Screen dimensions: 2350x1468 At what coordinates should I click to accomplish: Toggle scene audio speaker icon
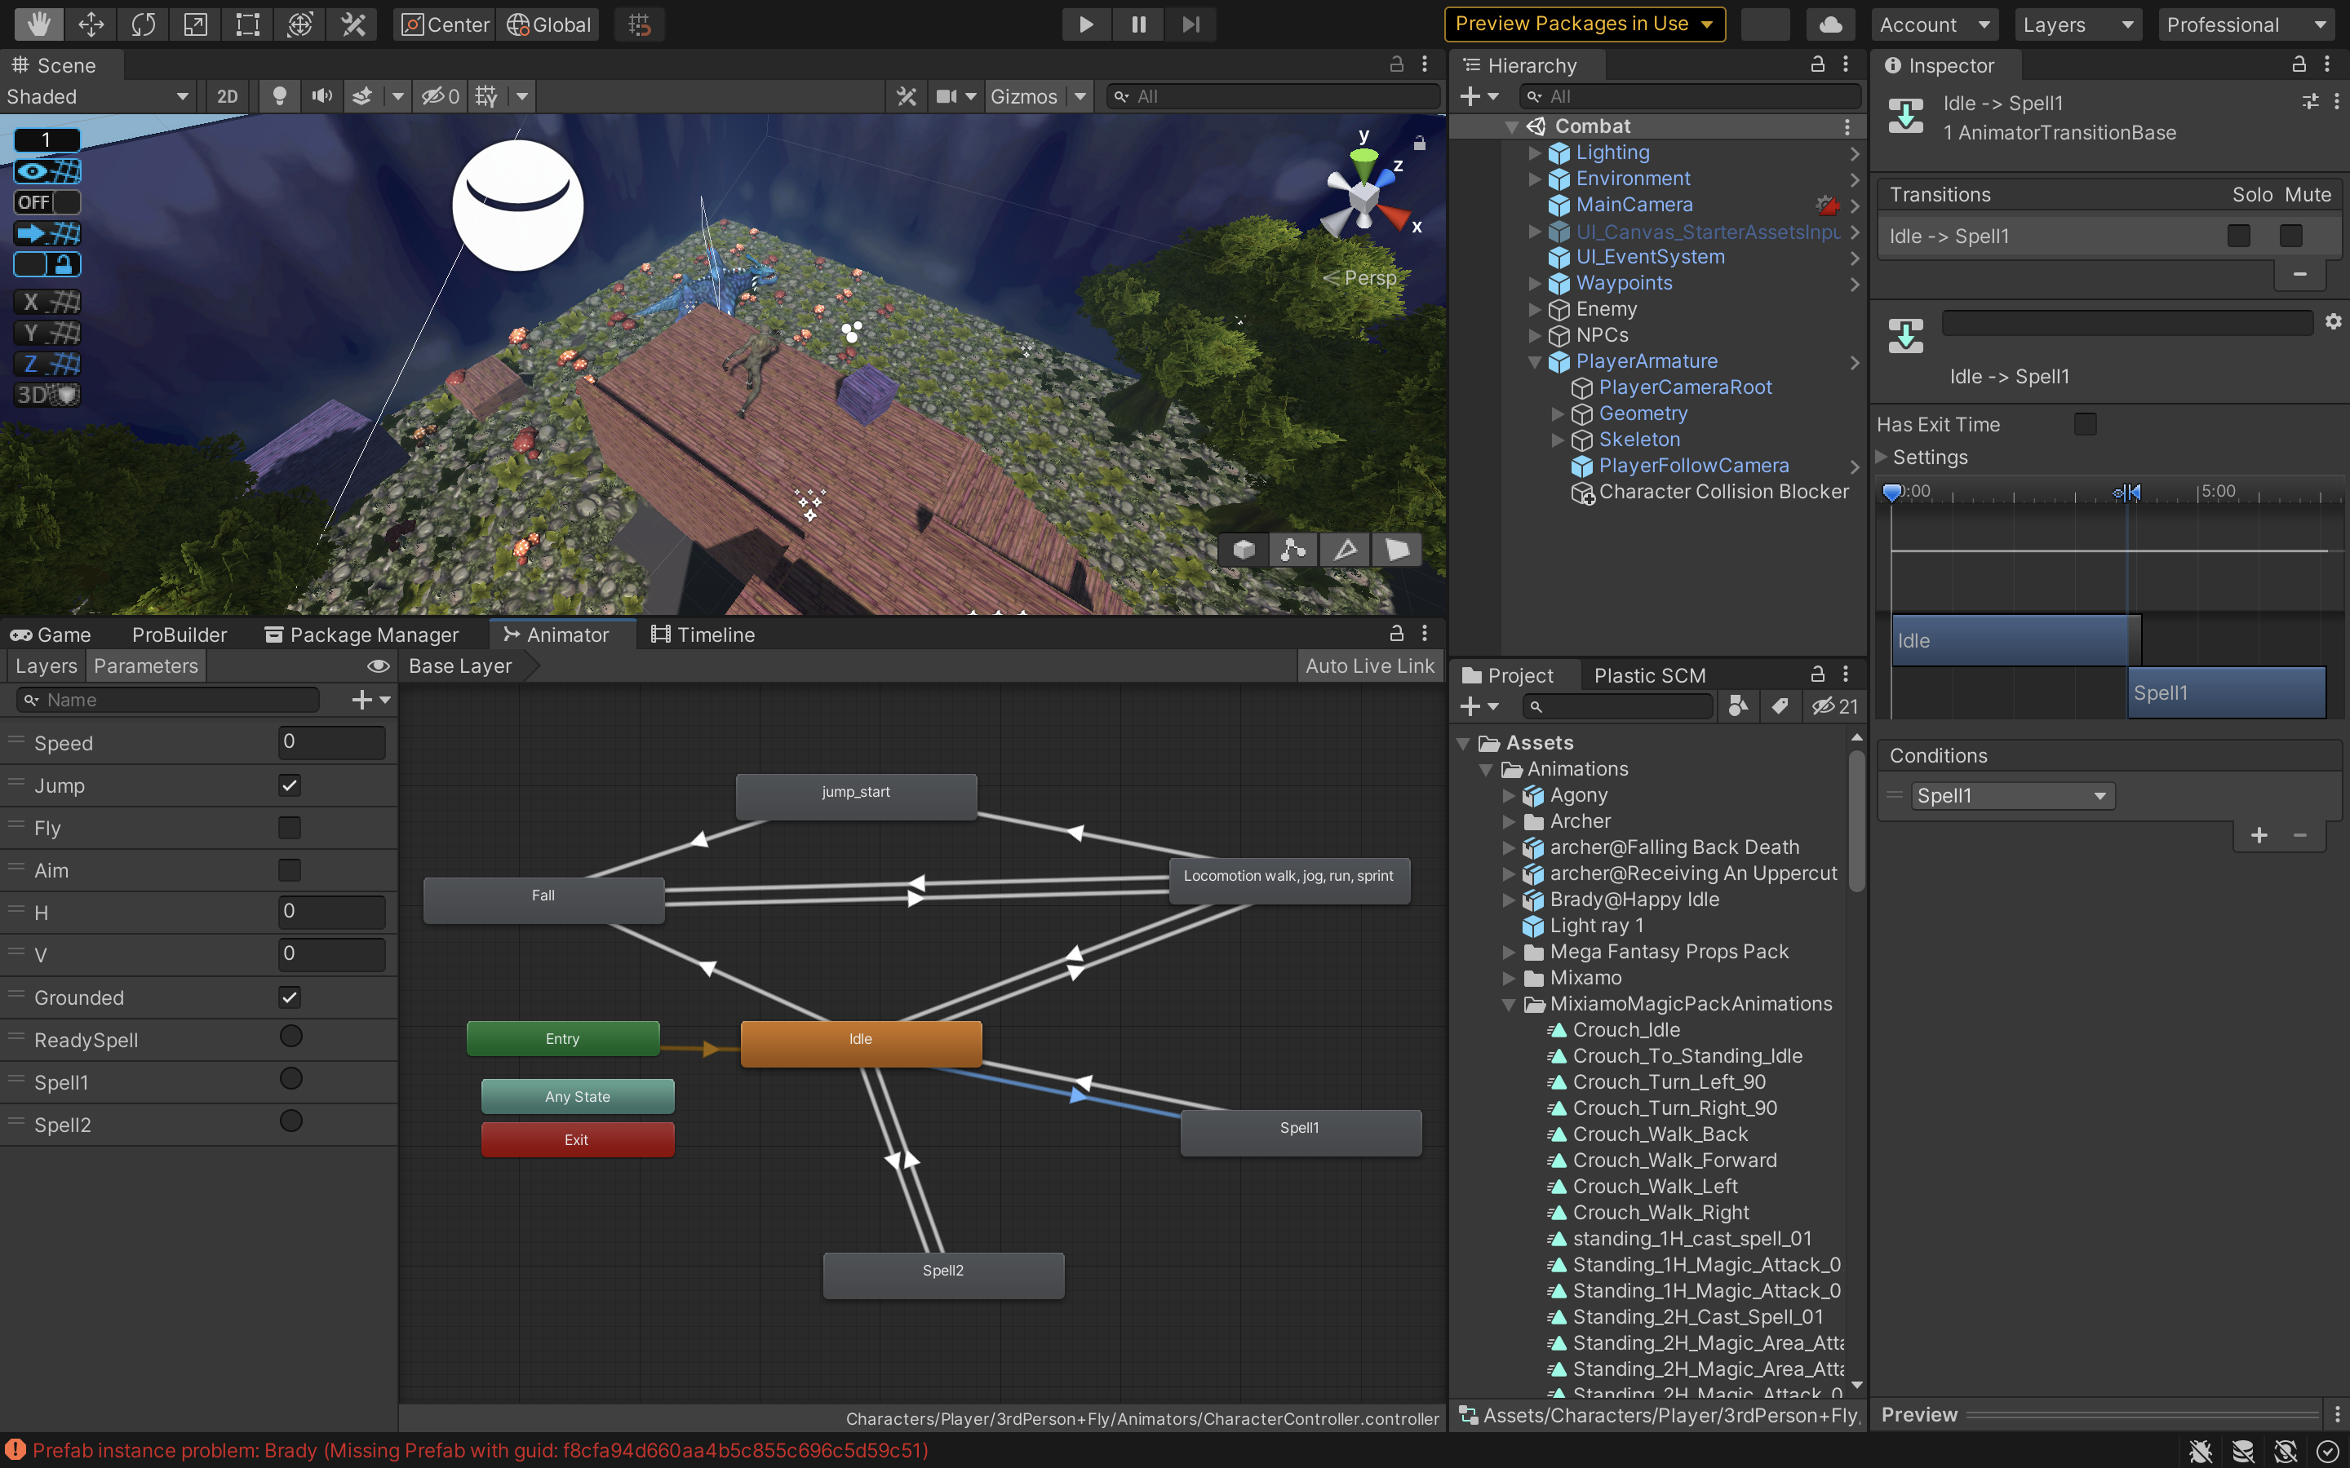tap(321, 96)
